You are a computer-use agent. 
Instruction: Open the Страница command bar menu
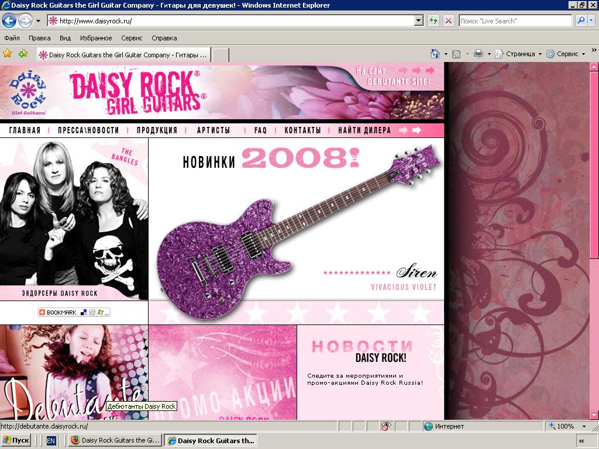coord(518,54)
